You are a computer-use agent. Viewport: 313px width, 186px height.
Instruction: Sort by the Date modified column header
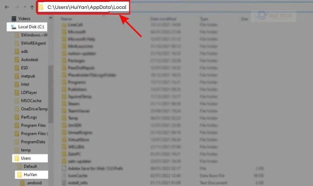163,19
